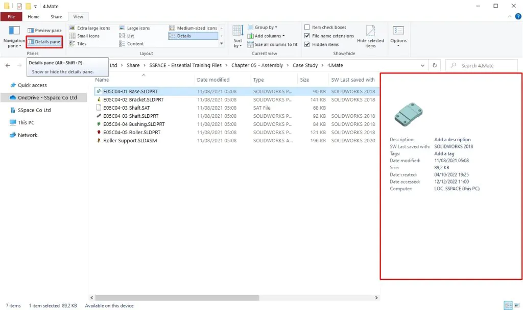Open the quick access toolbar dropdown arrow

pos(35,6)
